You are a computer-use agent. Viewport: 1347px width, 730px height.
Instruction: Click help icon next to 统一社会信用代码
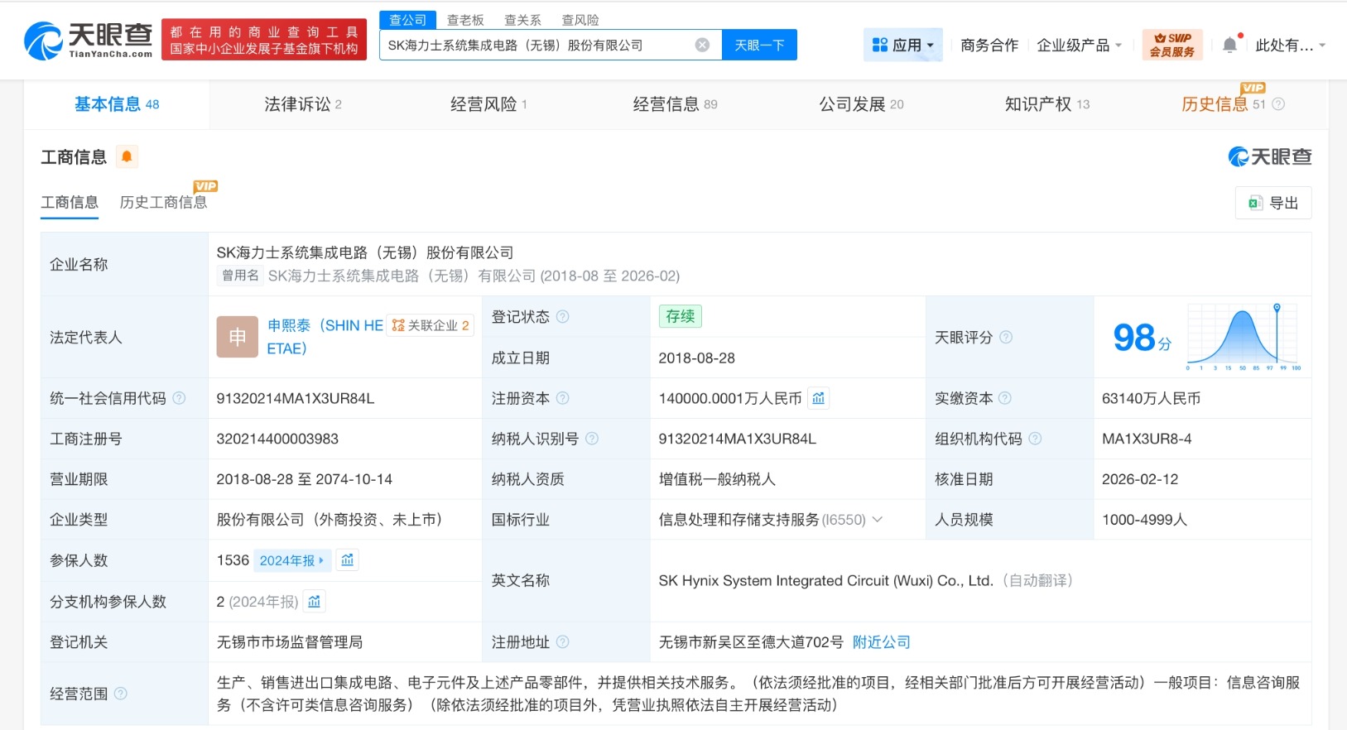point(179,398)
